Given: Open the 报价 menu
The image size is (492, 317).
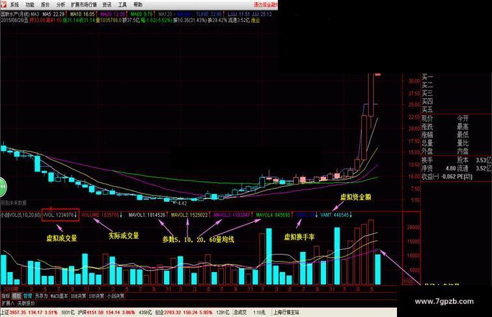Looking at the screenshot, I should 45,5.
